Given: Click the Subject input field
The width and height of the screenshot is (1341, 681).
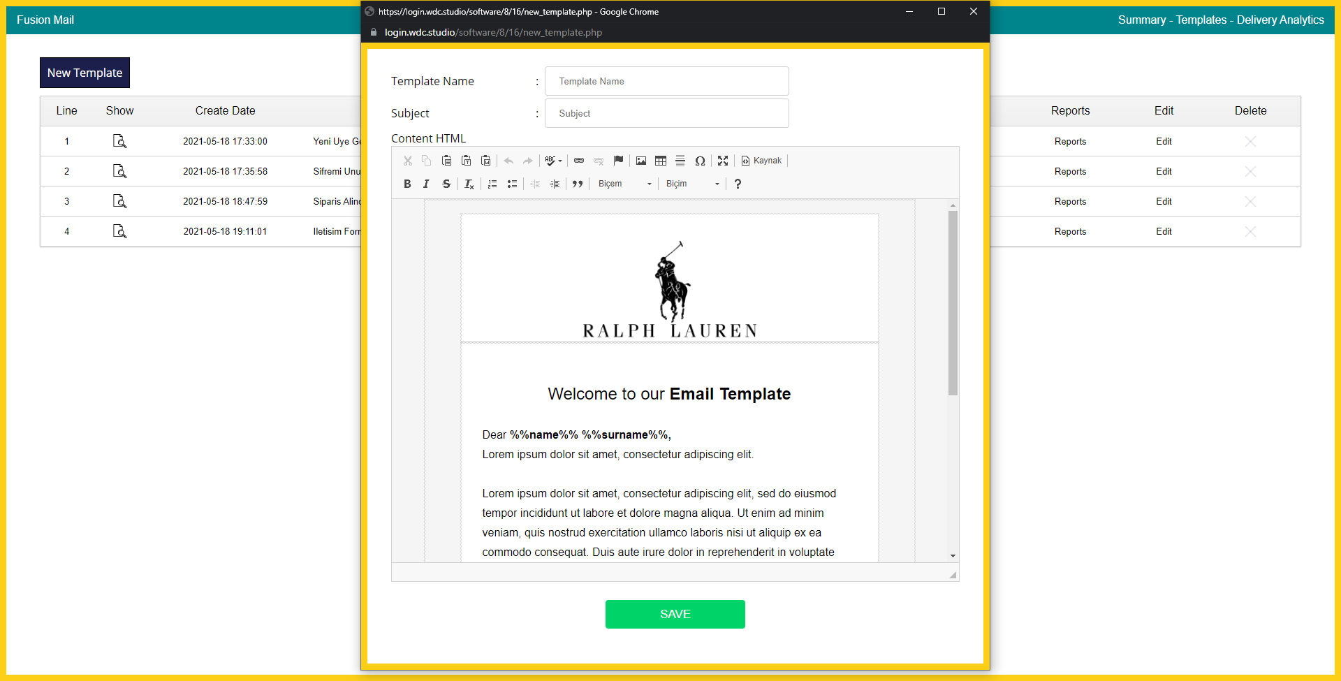Looking at the screenshot, I should tap(667, 113).
